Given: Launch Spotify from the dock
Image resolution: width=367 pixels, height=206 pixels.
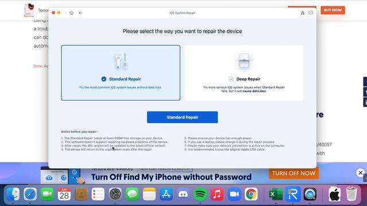Looking at the screenshot, I should pyautogui.click(x=200, y=194).
